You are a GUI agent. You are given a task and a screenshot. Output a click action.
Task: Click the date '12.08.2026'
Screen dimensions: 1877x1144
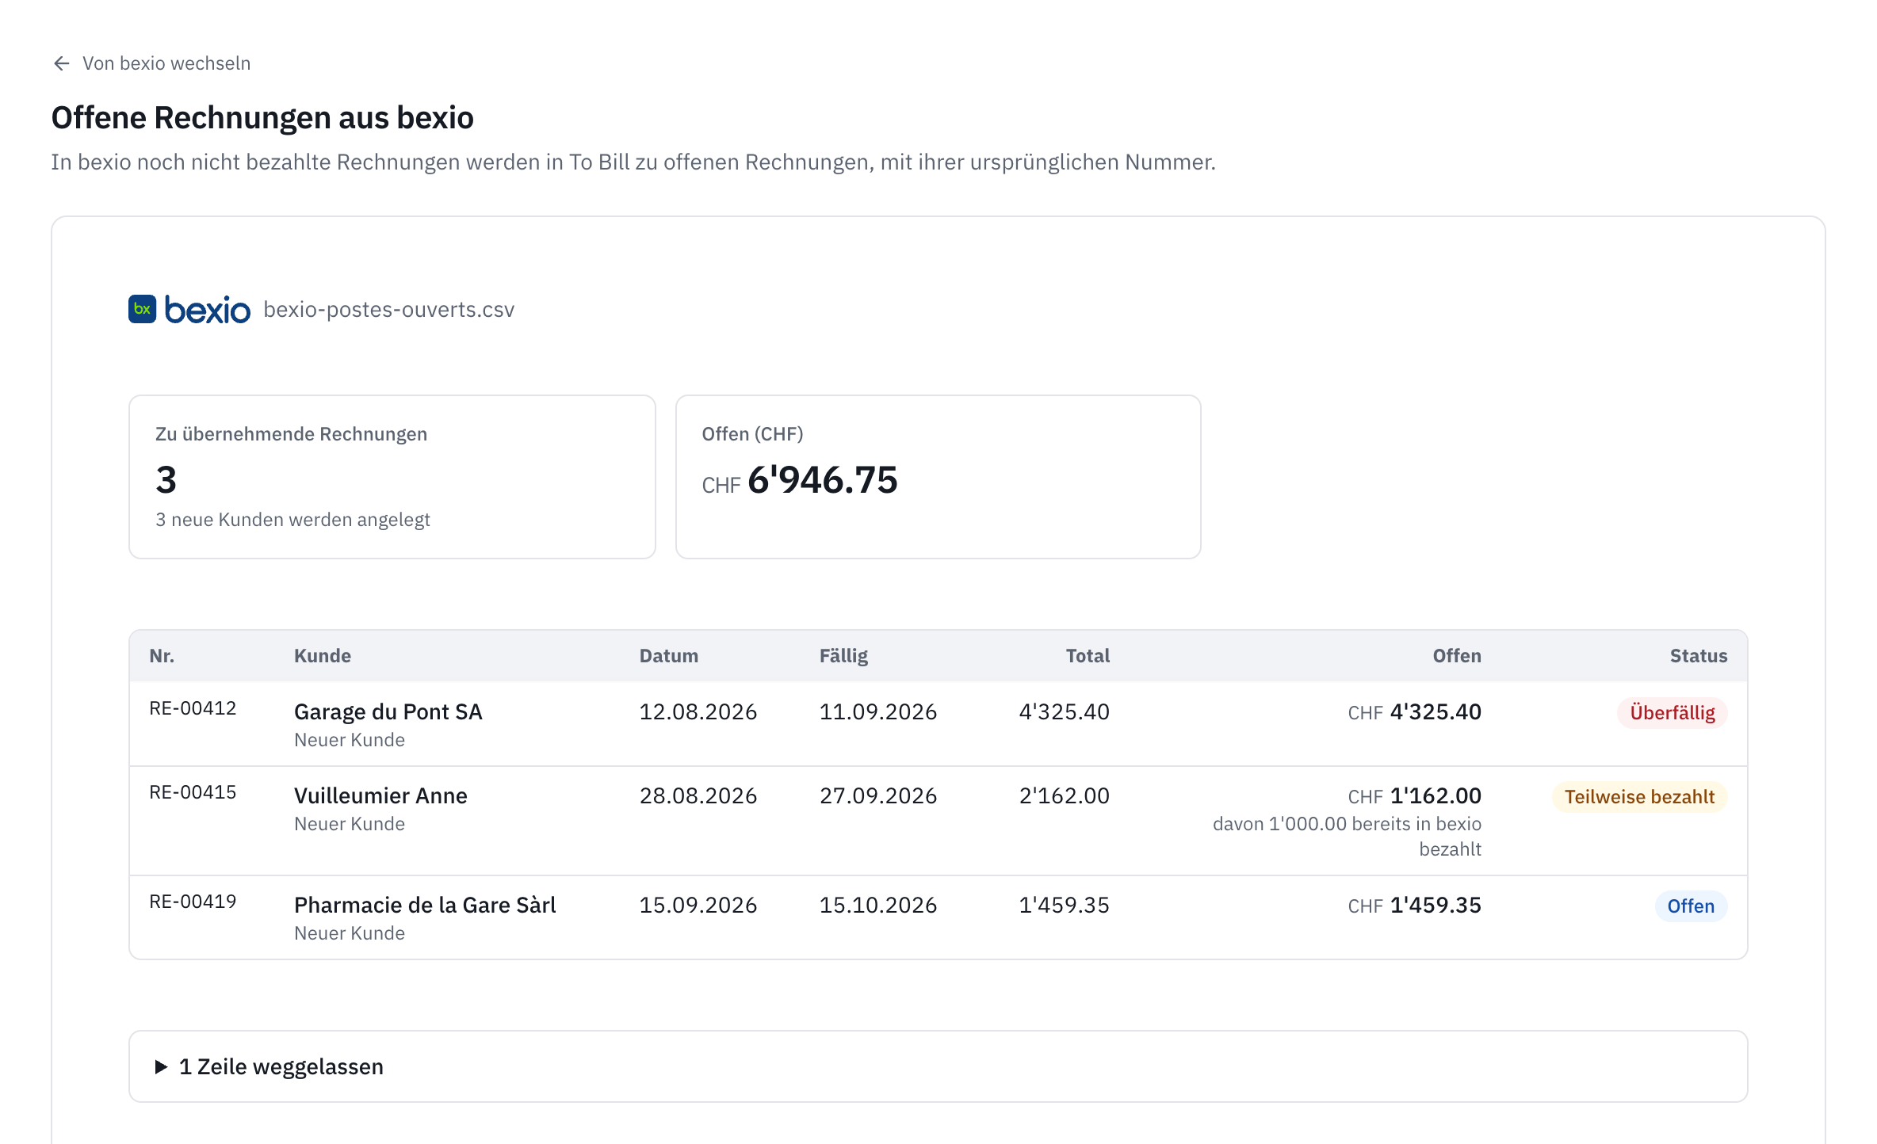click(x=698, y=711)
